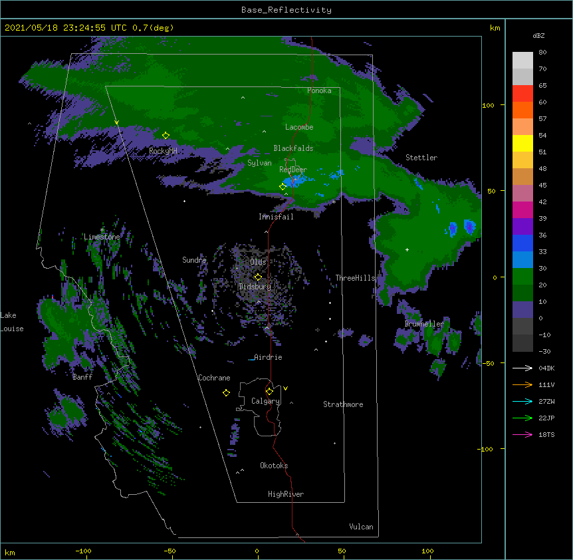Select yellow diamond marker below RedDeer
This screenshot has width=573, height=560.
click(x=283, y=186)
